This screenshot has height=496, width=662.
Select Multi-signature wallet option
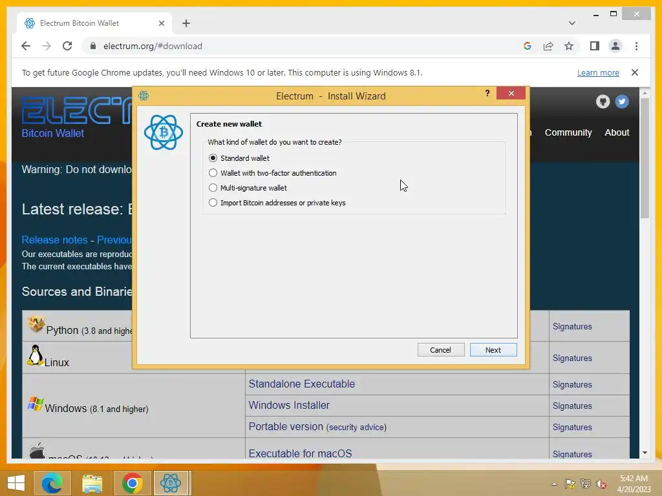click(x=213, y=188)
